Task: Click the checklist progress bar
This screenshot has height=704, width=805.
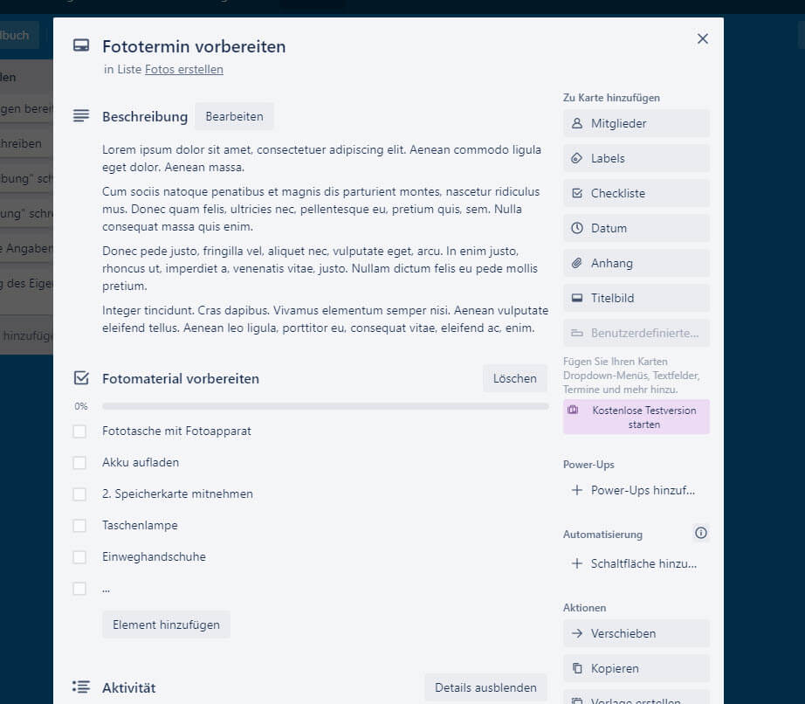Action: 325,406
